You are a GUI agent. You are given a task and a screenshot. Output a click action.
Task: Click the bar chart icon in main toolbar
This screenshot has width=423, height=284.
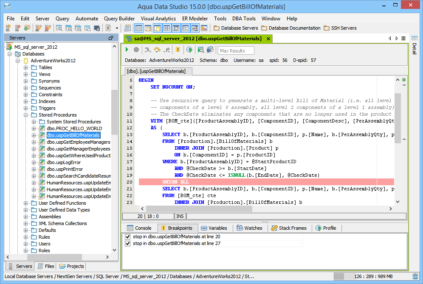tap(204, 28)
